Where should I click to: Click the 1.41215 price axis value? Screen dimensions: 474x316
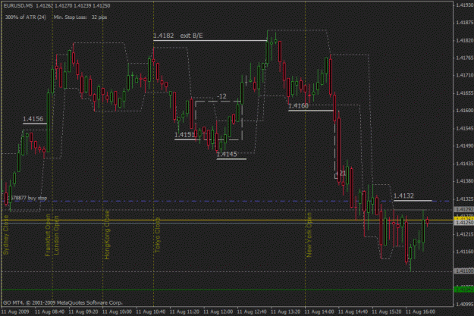pos(465,234)
